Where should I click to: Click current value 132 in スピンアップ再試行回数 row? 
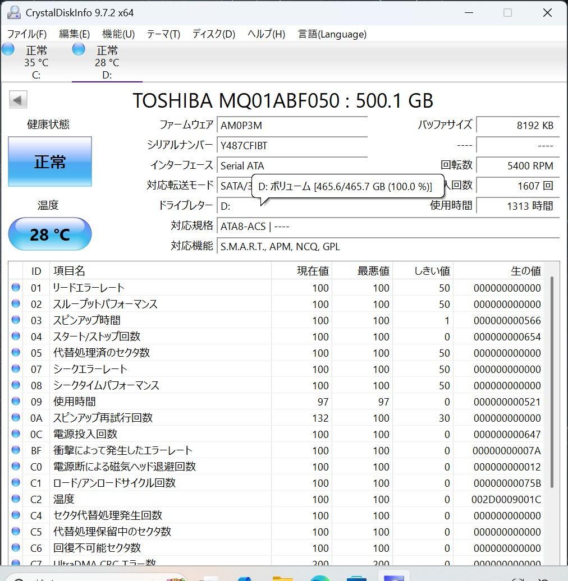[320, 418]
